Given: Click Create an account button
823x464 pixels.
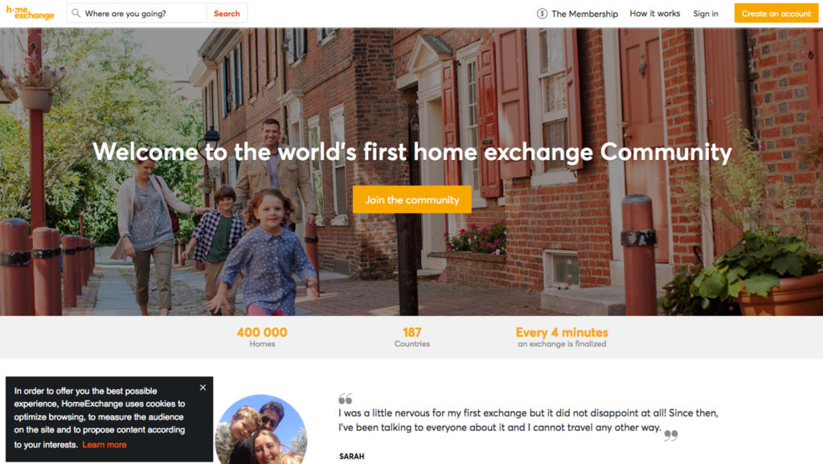Looking at the screenshot, I should (x=776, y=13).
